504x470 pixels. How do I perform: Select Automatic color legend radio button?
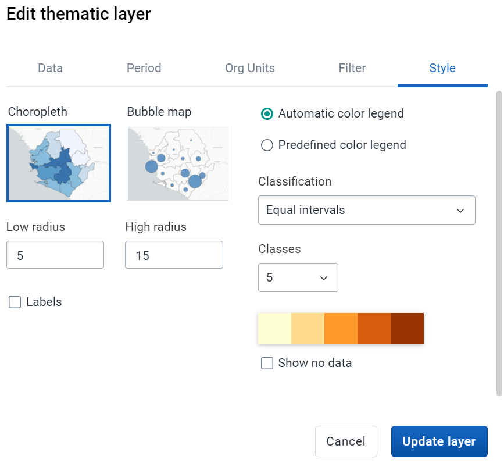267,113
